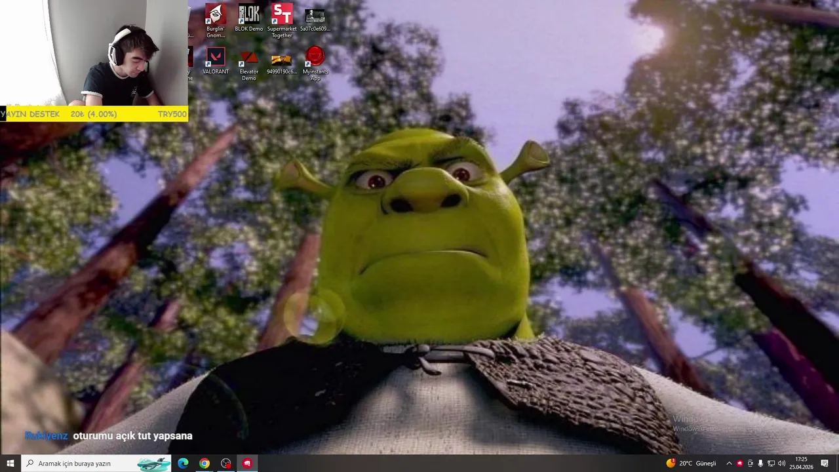This screenshot has width=839, height=472.
Task: Click the taskbar search box
Action: [96, 463]
